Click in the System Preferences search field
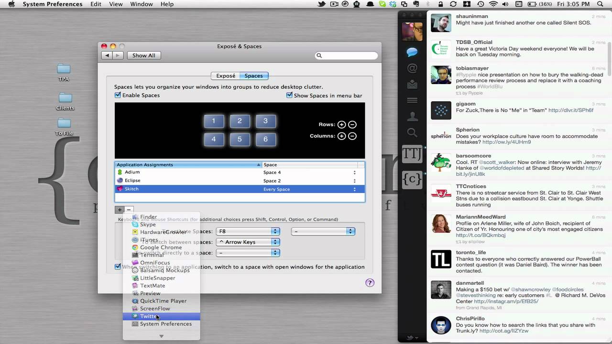This screenshot has height=344, width=612. point(347,55)
